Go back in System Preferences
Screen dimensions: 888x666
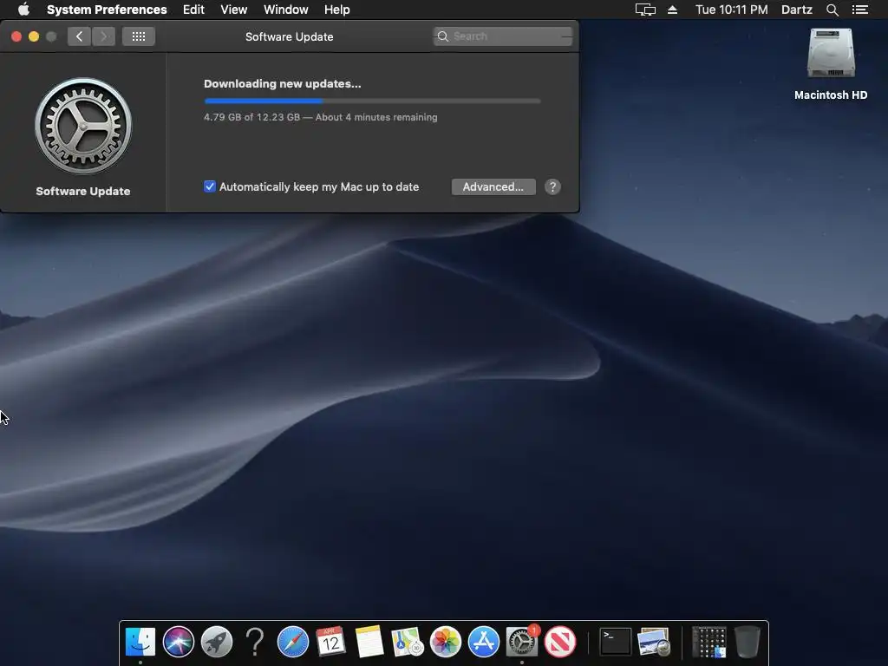click(x=79, y=36)
